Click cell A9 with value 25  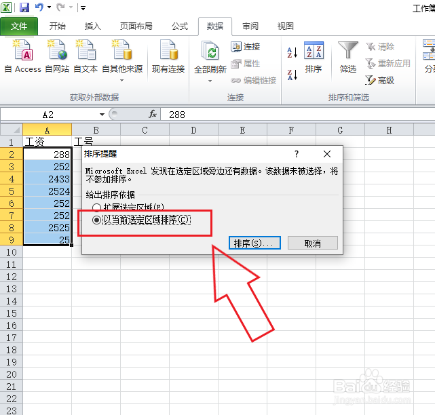click(47, 239)
